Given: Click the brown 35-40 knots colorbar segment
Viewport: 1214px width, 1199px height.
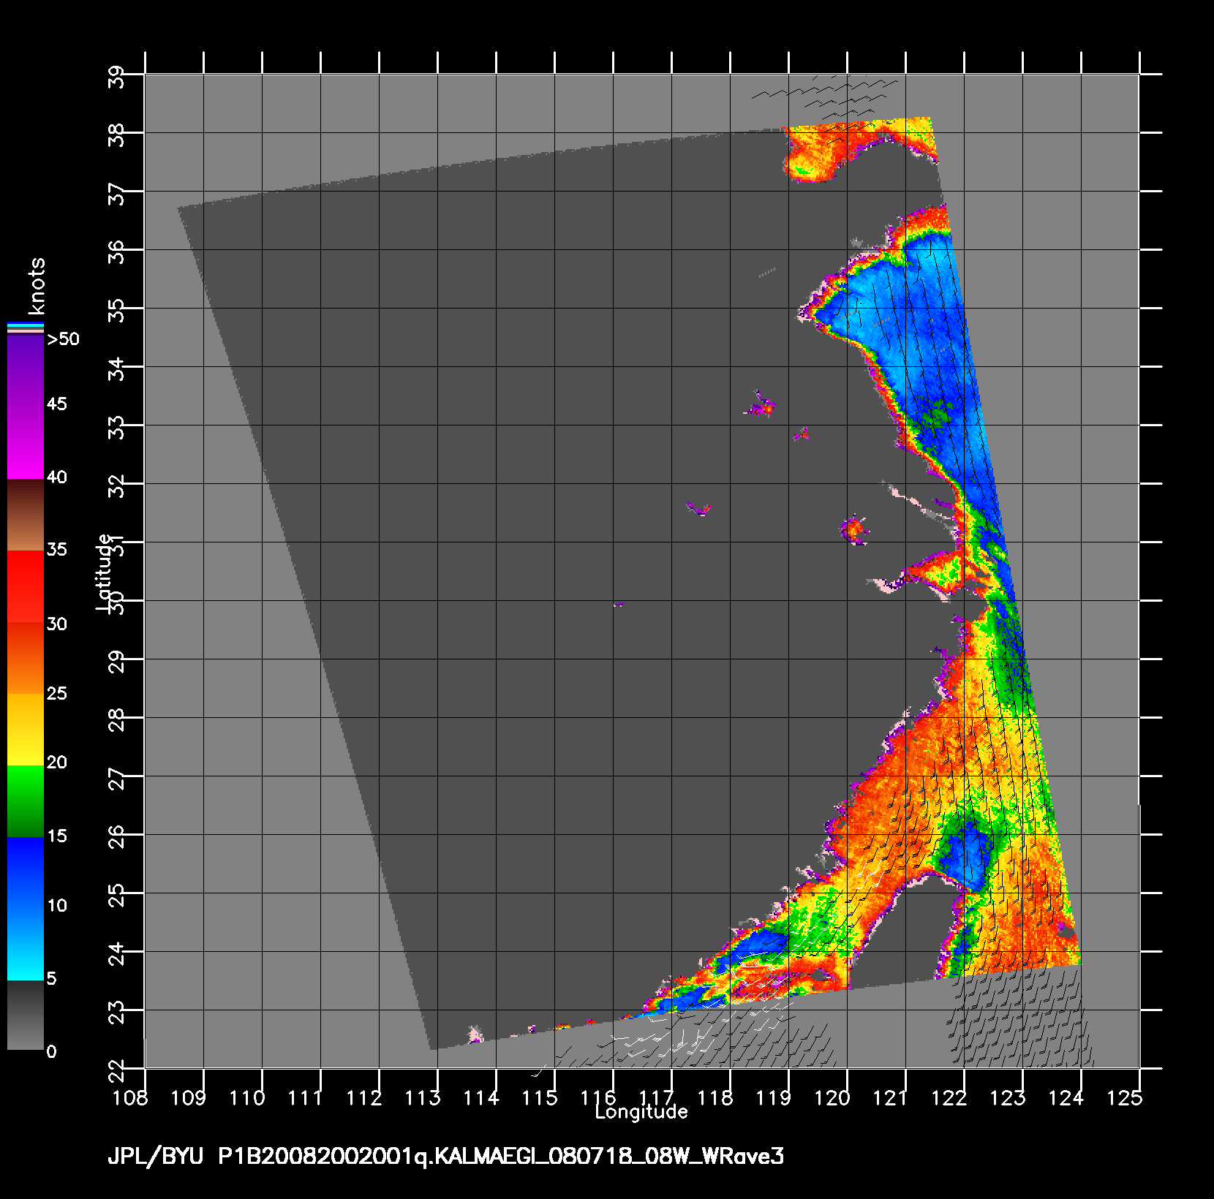Looking at the screenshot, I should tap(25, 515).
